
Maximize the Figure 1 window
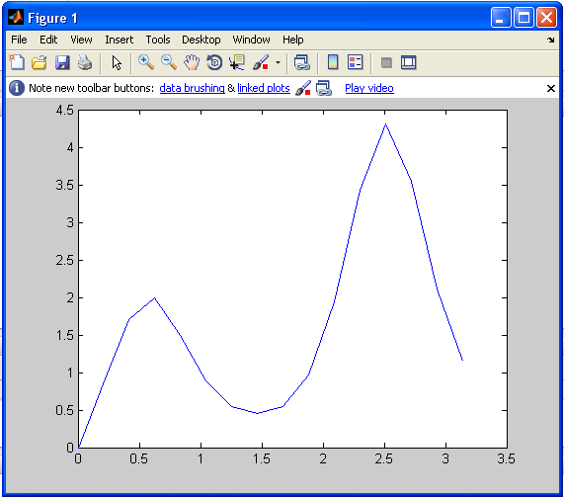(524, 17)
